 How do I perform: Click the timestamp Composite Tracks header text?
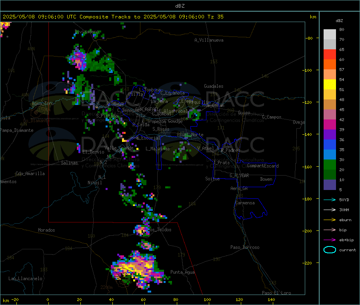pyautogui.click(x=113, y=16)
